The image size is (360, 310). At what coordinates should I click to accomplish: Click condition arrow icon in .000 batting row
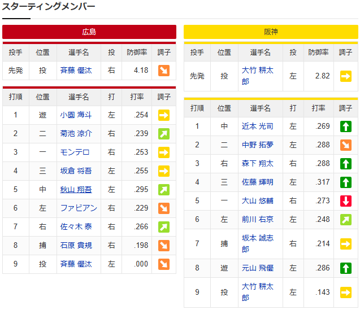point(164,264)
